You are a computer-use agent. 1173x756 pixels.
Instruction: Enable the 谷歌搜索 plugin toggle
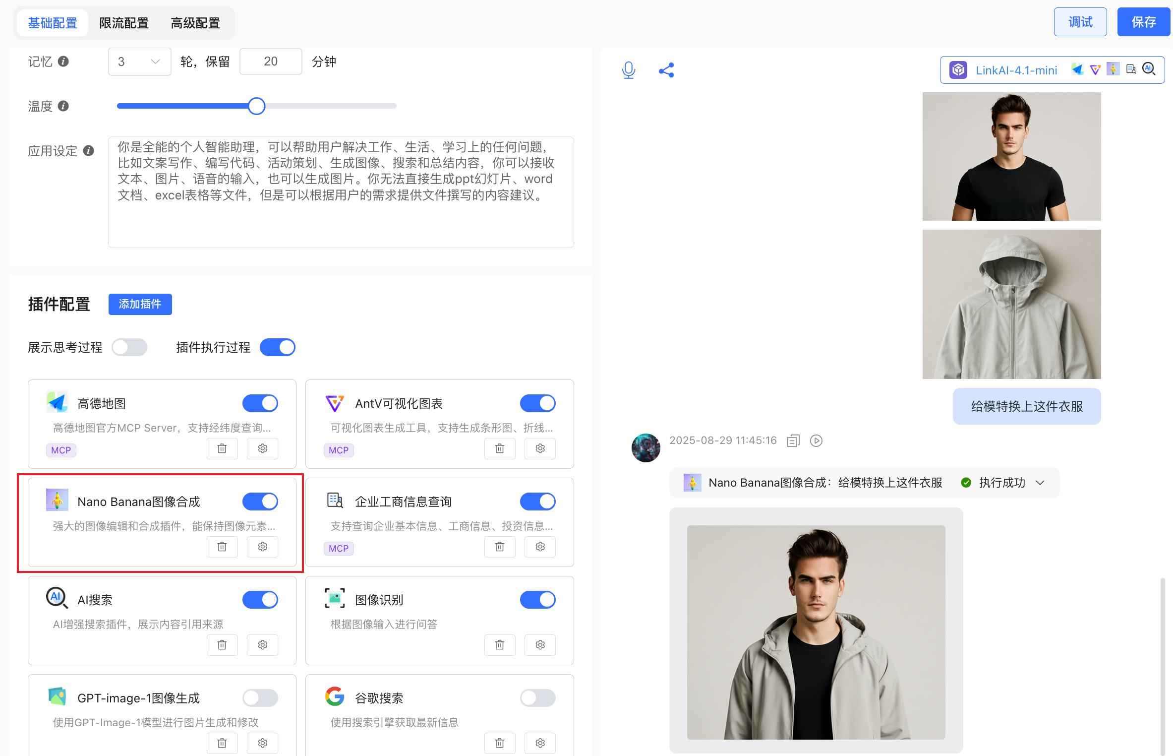point(538,698)
